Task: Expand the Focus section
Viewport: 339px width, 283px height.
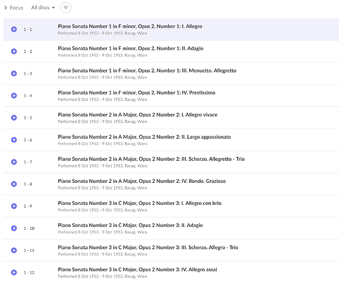Action: tap(14, 8)
